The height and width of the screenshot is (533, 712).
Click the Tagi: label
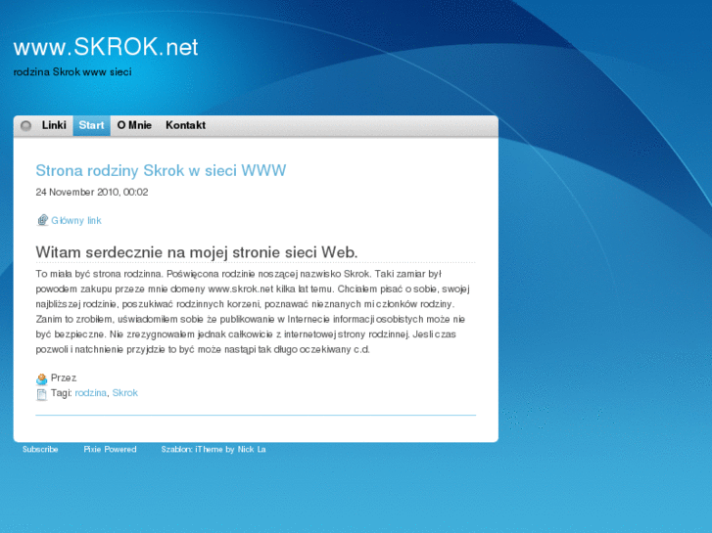click(62, 393)
